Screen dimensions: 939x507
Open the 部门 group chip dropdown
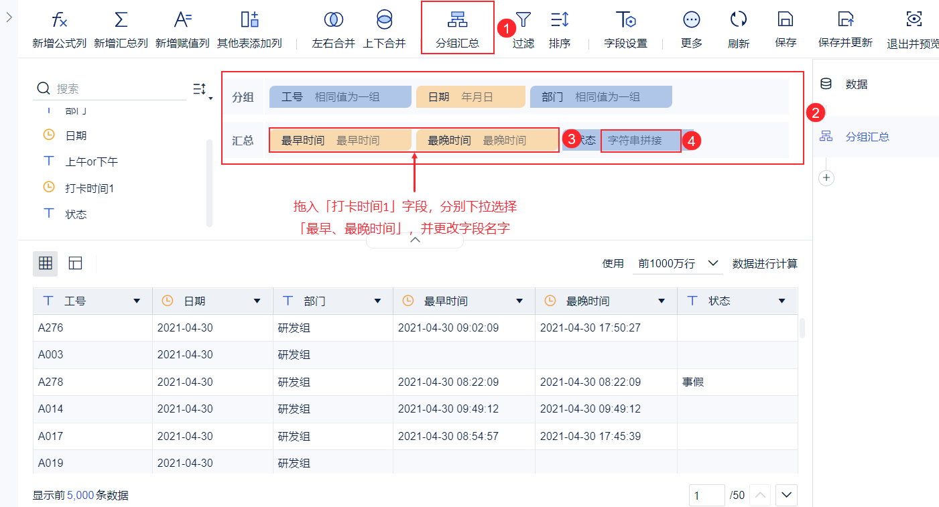tap(601, 96)
